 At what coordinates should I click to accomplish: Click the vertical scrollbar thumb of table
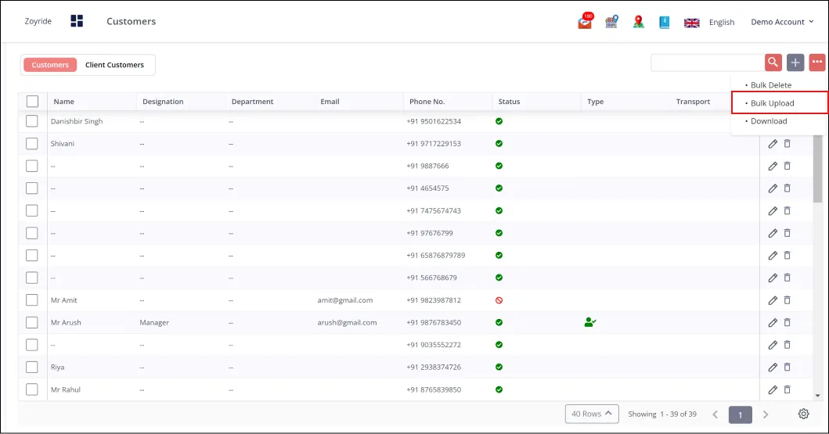click(x=817, y=169)
